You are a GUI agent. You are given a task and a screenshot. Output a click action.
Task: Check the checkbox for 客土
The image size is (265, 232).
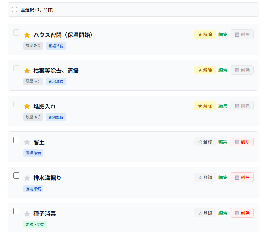point(16,140)
